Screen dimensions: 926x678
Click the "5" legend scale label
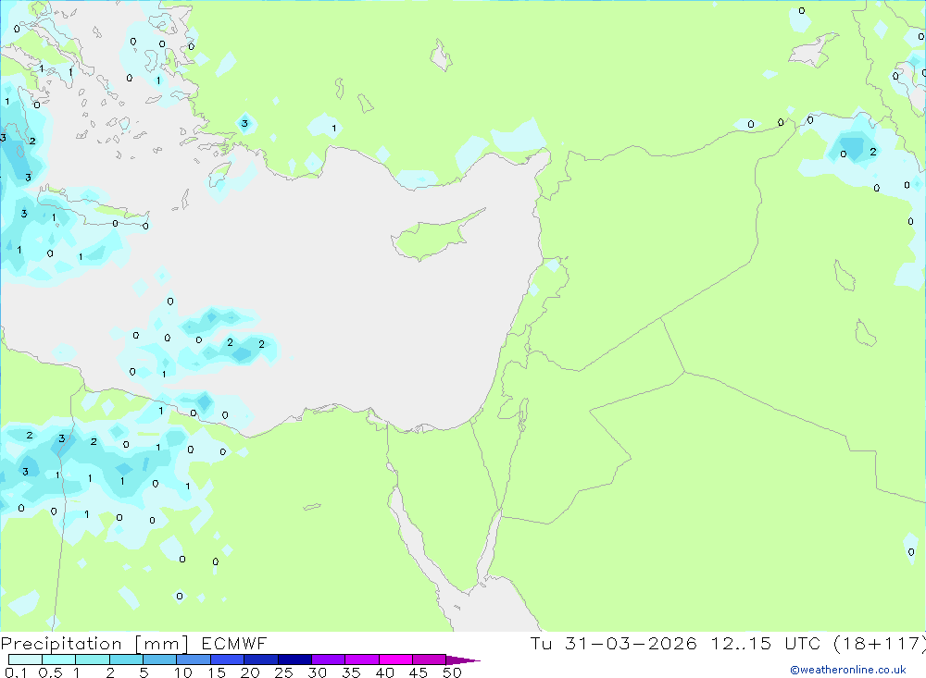tap(144, 672)
